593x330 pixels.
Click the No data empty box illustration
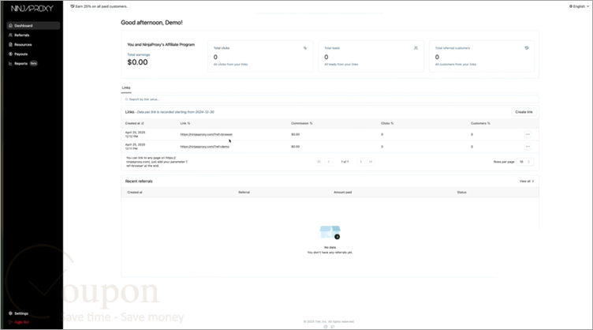pyautogui.click(x=330, y=232)
